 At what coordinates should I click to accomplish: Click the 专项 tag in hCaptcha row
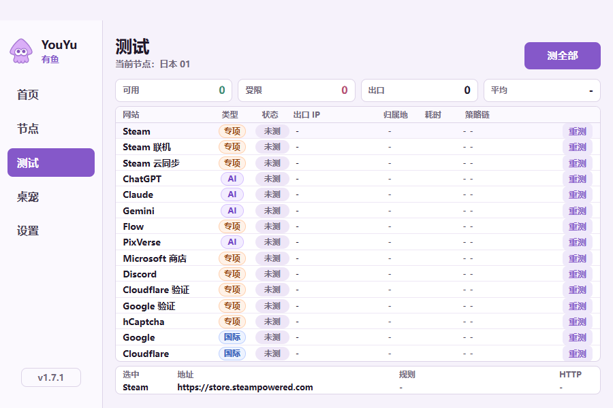(x=232, y=322)
